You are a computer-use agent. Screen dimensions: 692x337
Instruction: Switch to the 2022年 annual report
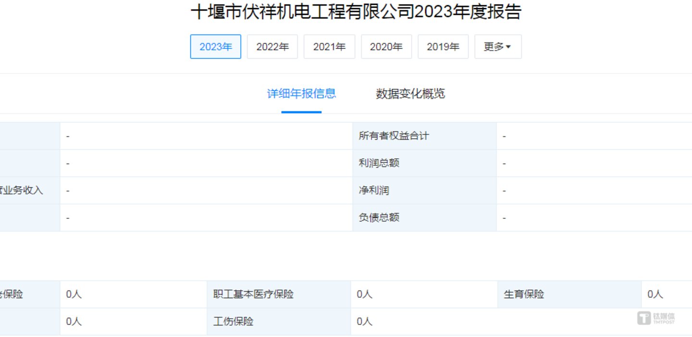pyautogui.click(x=272, y=47)
